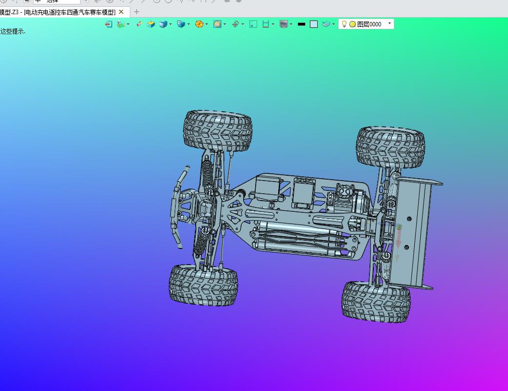This screenshot has height=391, width=508.
Task: Click the zoom magnifier frame icon
Action: click(x=217, y=24)
